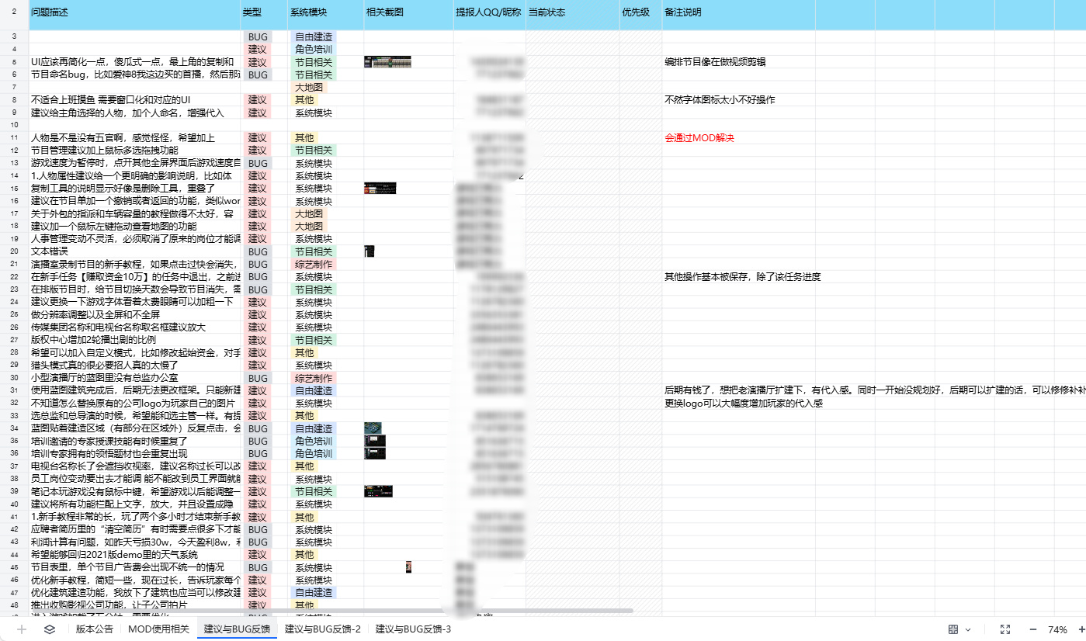Click the 大地图 tag in row 7
The image size is (1086, 641).
(x=310, y=88)
